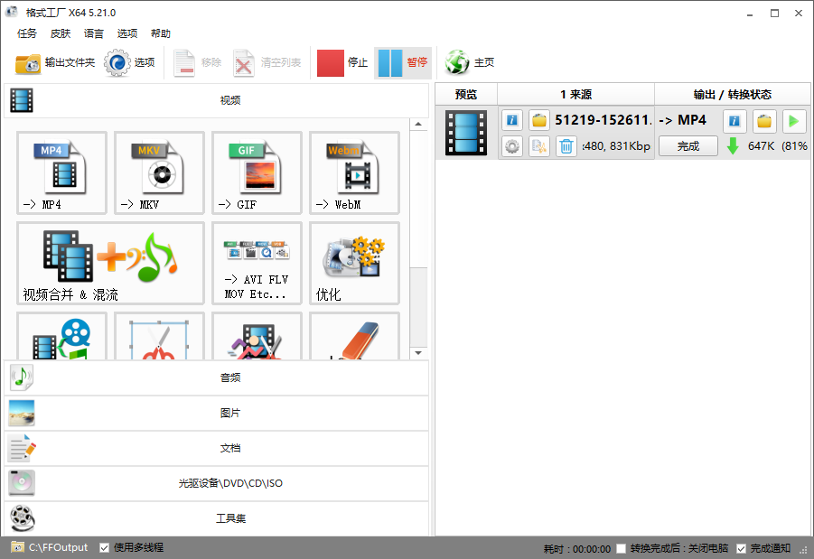This screenshot has width=814, height=559.
Task: Open the quick clip film tile
Action: [257, 336]
